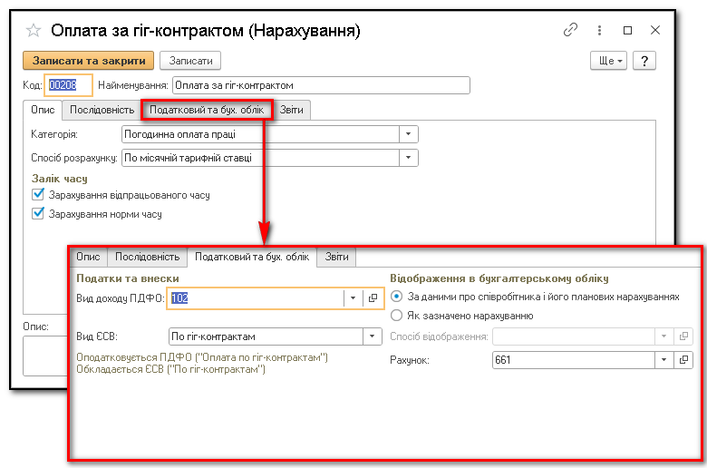
Task: Choose 'За даними про співробітника' radio option
Action: [x=396, y=297]
